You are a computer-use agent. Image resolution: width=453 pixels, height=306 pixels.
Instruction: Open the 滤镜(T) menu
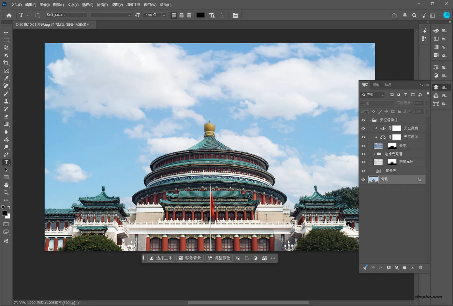click(102, 5)
